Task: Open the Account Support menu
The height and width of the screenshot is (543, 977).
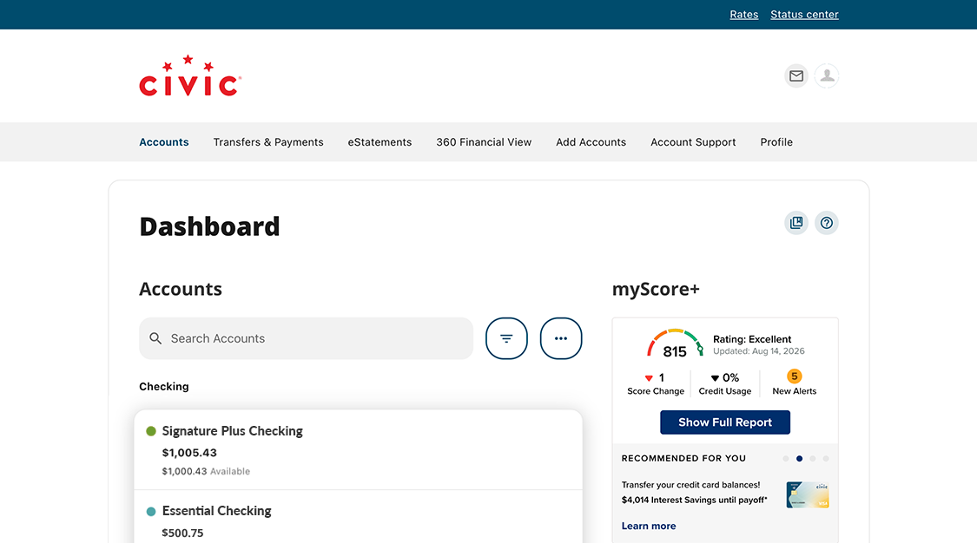Action: (693, 141)
